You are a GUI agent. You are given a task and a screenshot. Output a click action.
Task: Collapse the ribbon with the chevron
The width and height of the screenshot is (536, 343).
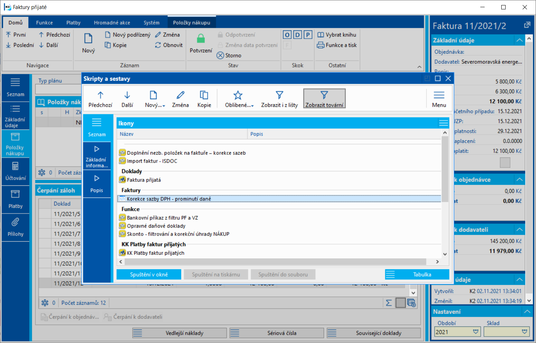[x=420, y=67]
